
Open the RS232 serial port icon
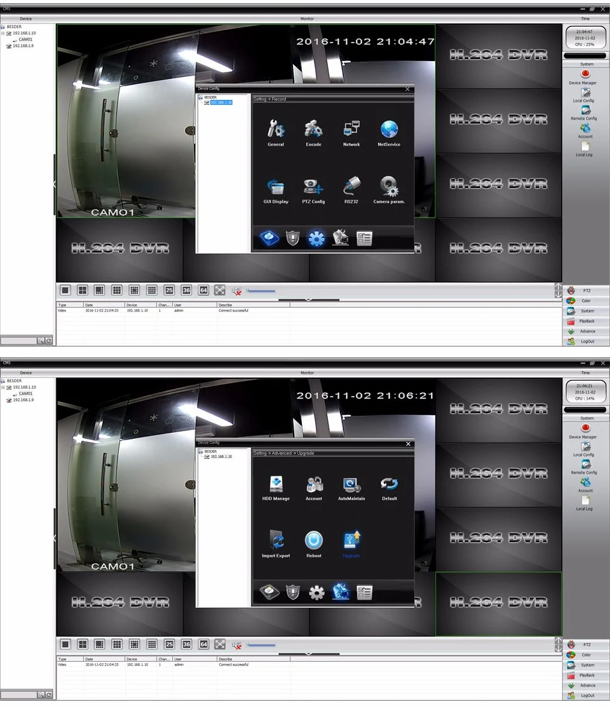coord(351,190)
